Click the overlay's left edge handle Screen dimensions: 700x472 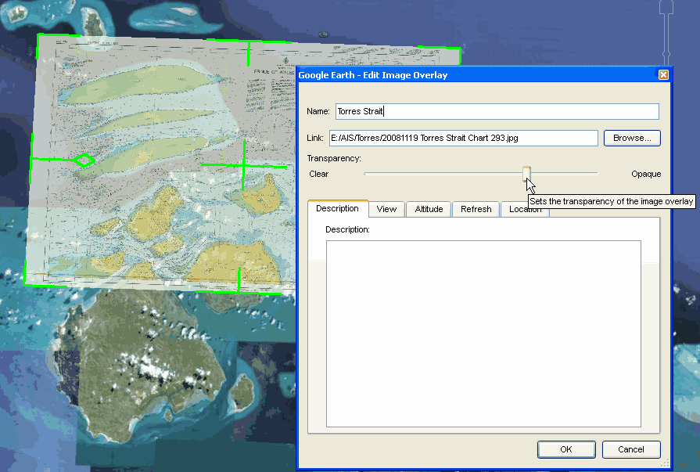33,159
